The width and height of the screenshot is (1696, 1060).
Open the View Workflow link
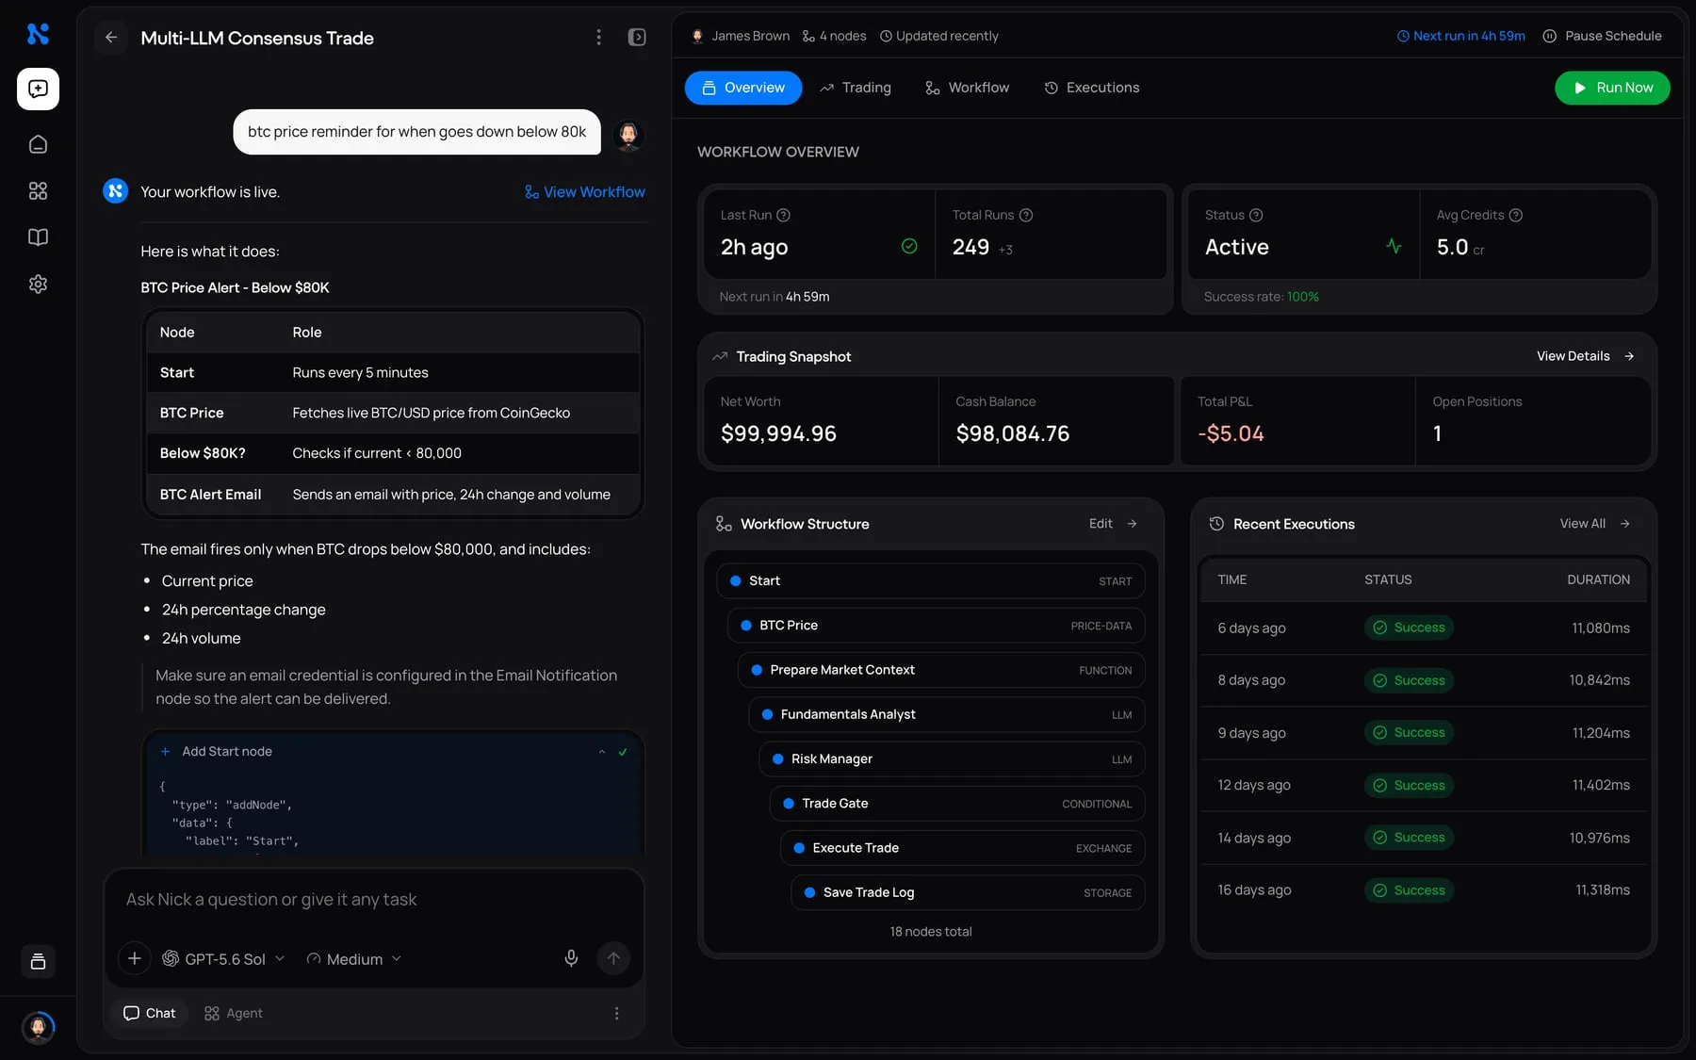pos(585,192)
